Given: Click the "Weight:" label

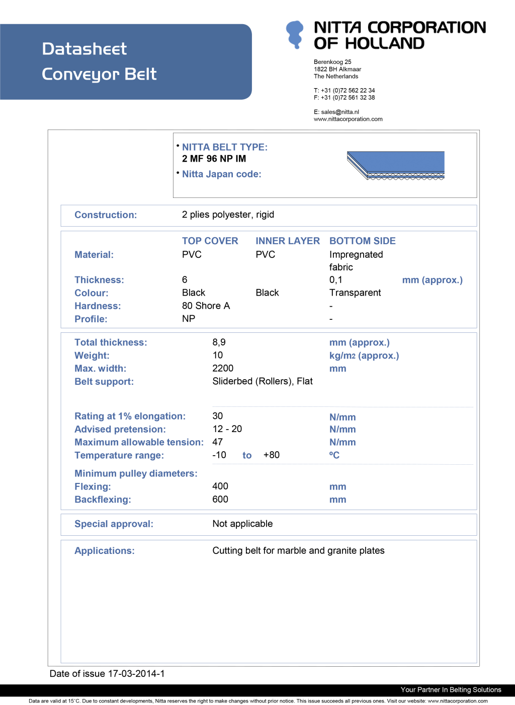Looking at the screenshot, I should coord(92,356).
